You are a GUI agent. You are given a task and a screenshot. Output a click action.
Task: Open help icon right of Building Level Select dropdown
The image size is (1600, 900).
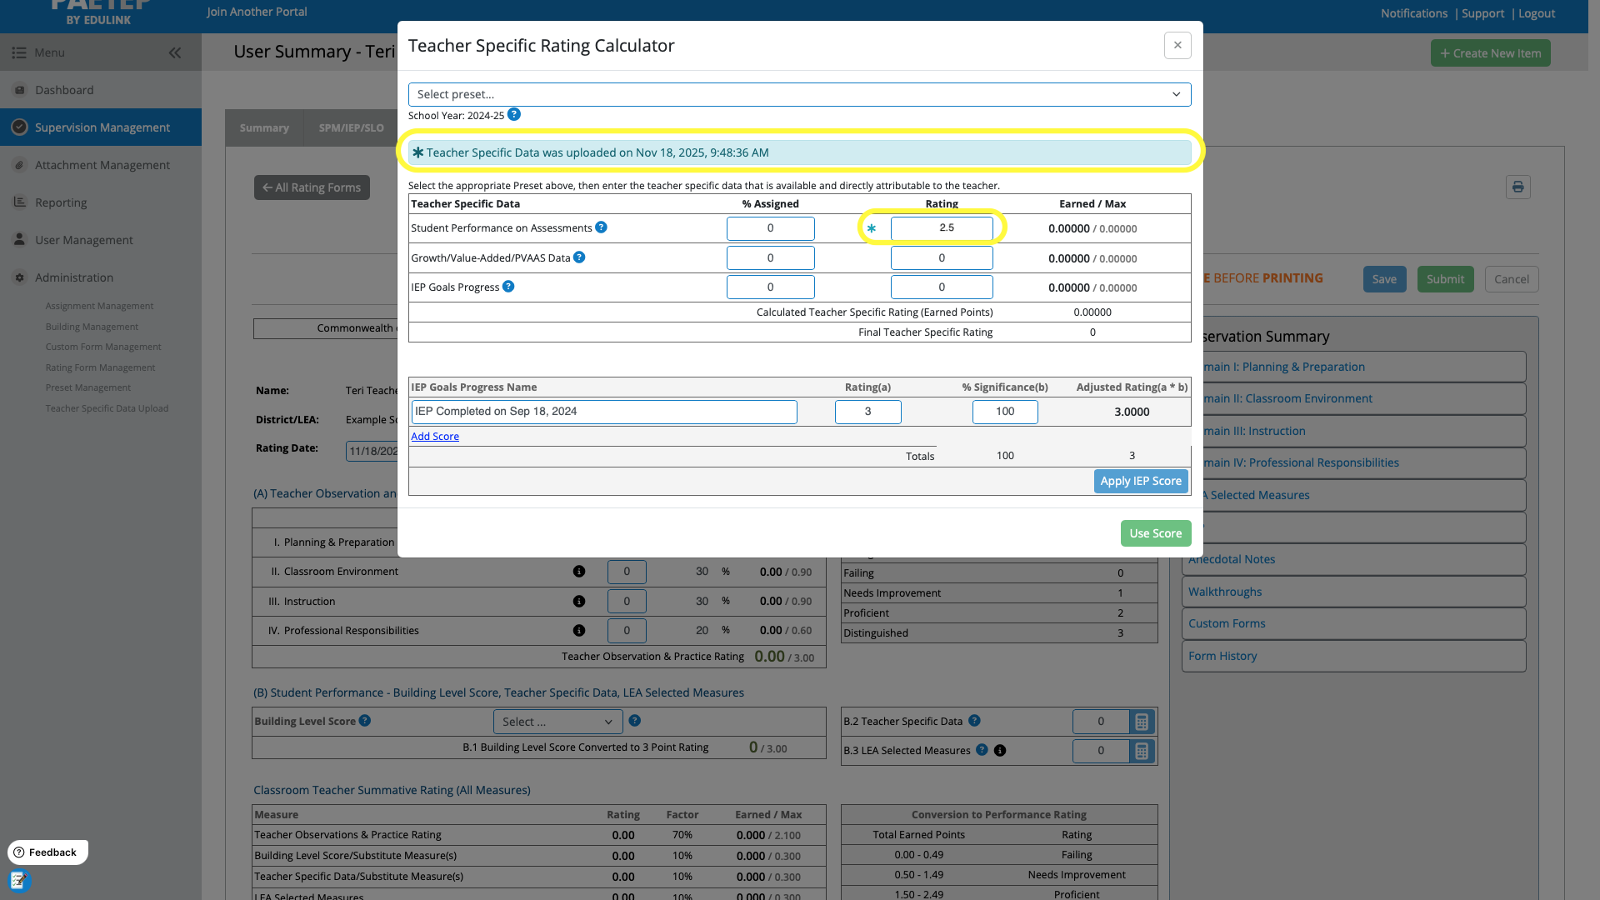635,721
